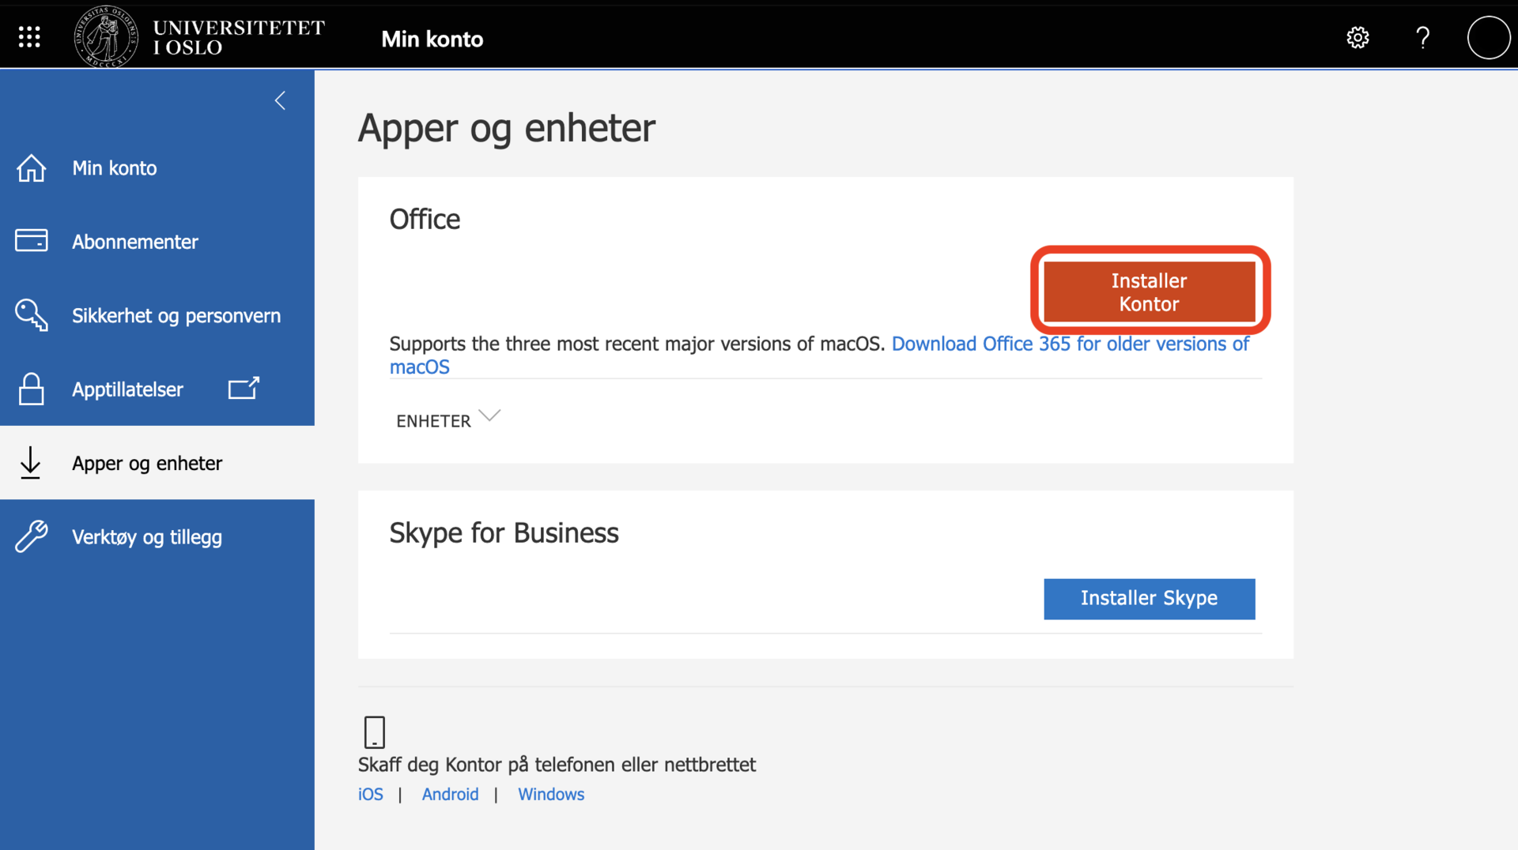
Task: Click the Installer Skype button
Action: pyautogui.click(x=1150, y=599)
